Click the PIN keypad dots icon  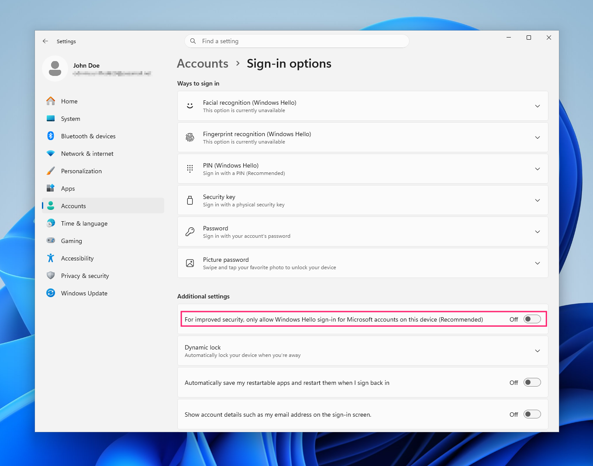pyautogui.click(x=190, y=169)
